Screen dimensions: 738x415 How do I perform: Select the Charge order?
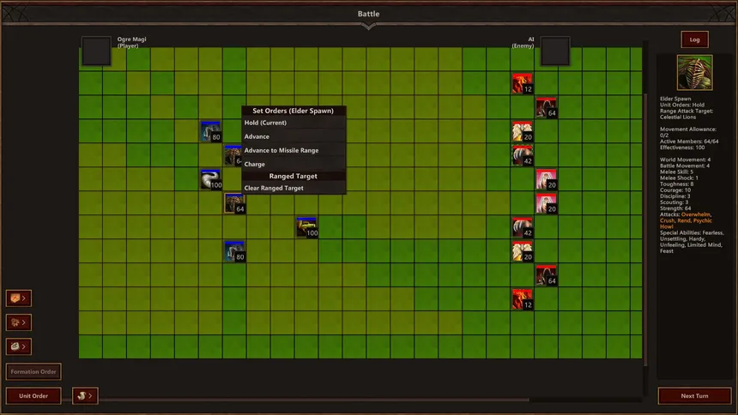click(x=293, y=165)
